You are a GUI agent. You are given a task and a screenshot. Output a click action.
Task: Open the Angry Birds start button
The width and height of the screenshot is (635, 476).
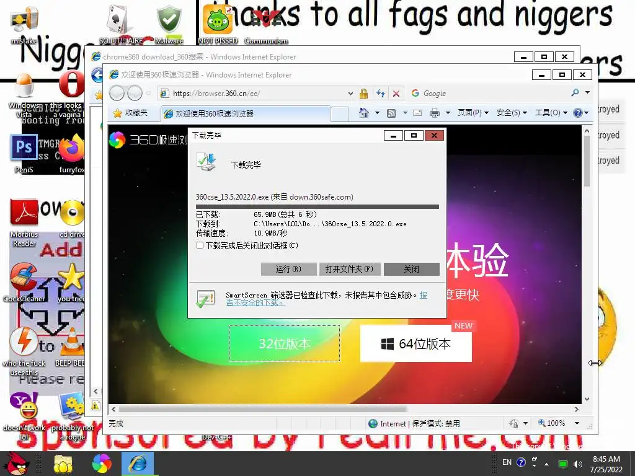[x=16, y=464]
